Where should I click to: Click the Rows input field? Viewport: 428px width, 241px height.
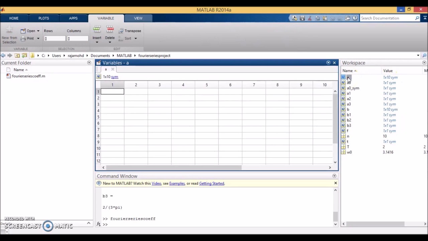pos(55,38)
